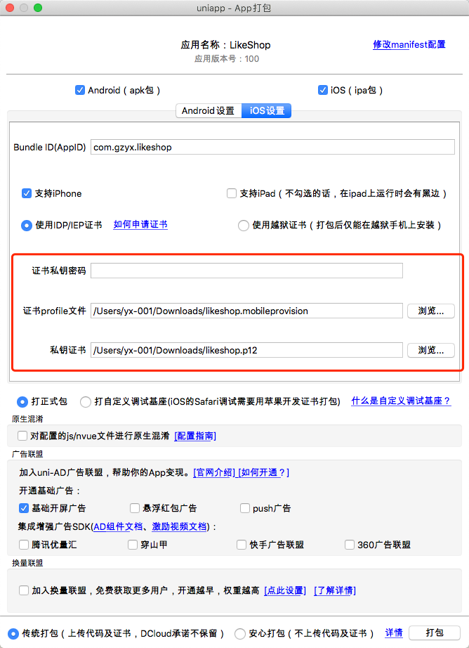Click the 打包 button
The image size is (469, 648).
click(x=435, y=633)
